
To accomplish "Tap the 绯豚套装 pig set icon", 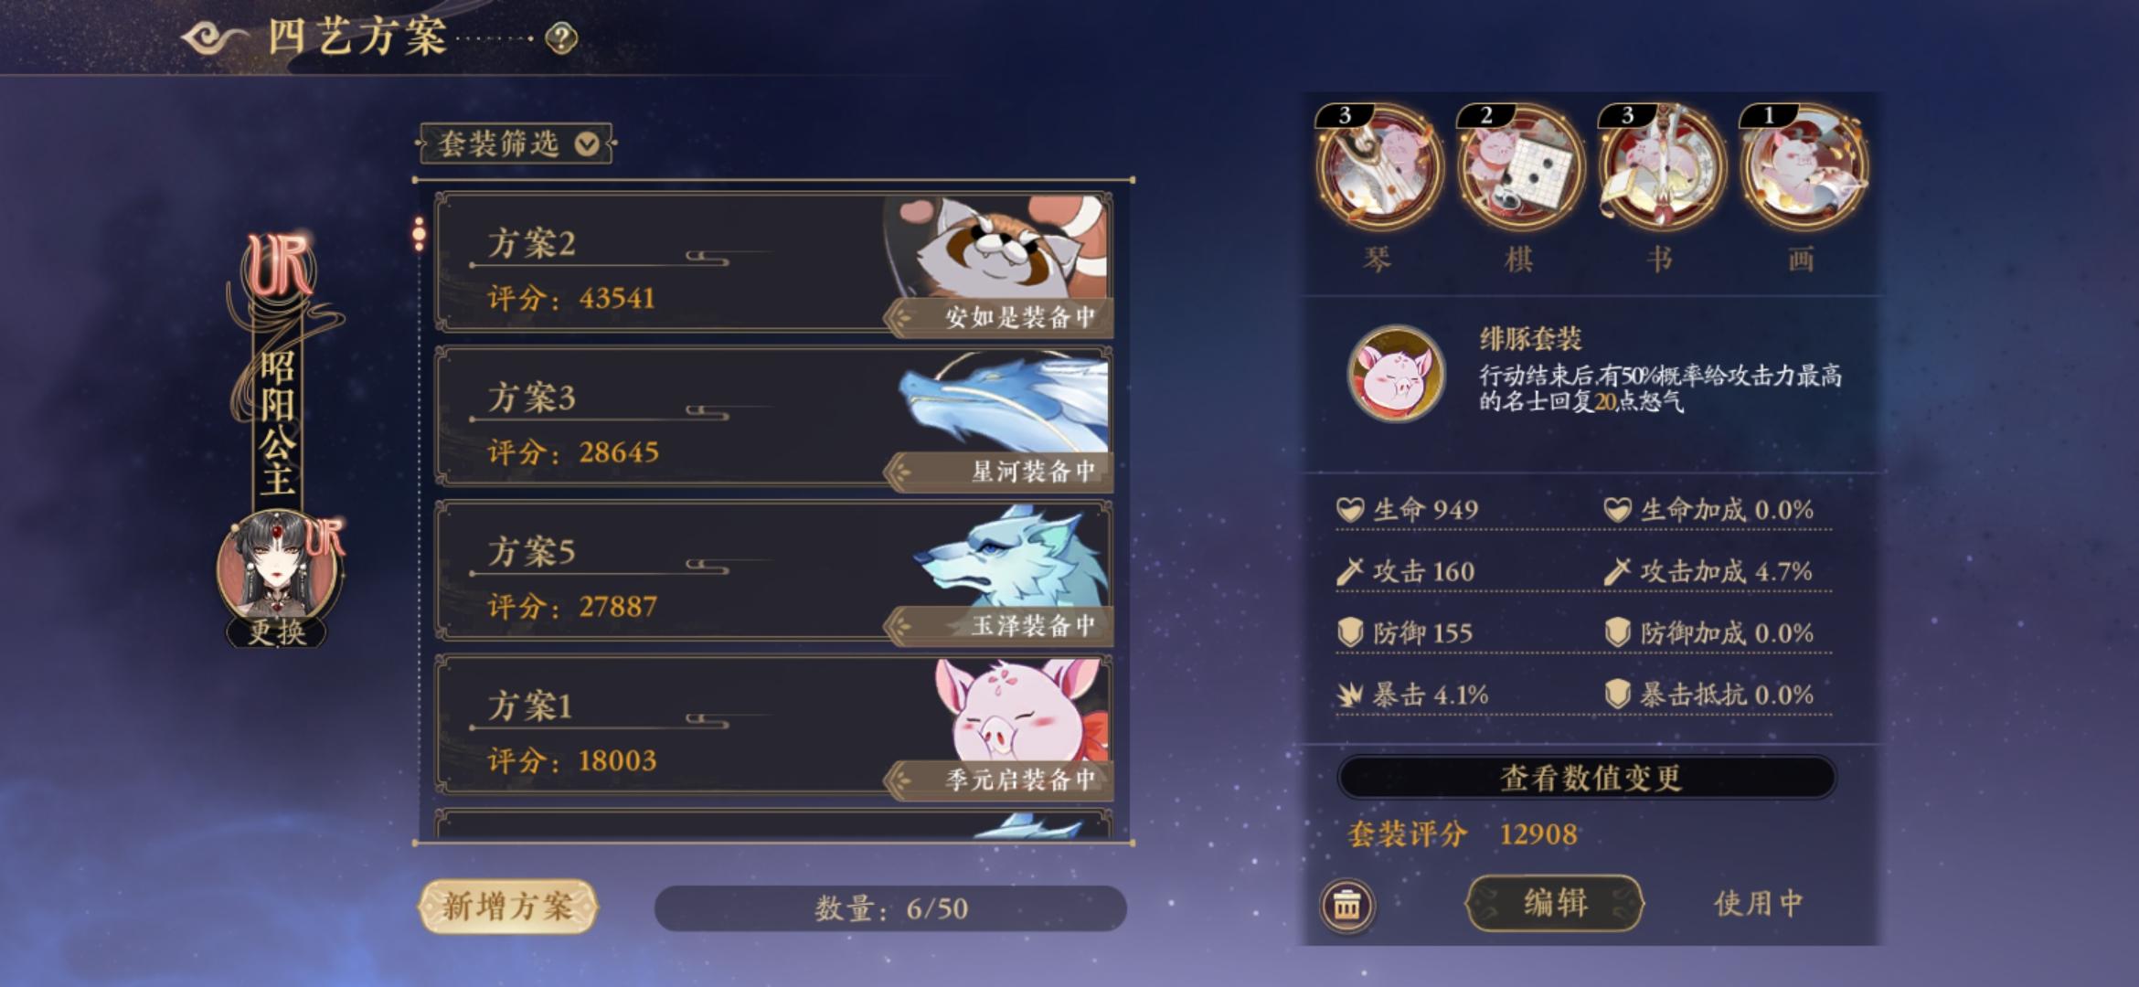I will (1396, 373).
